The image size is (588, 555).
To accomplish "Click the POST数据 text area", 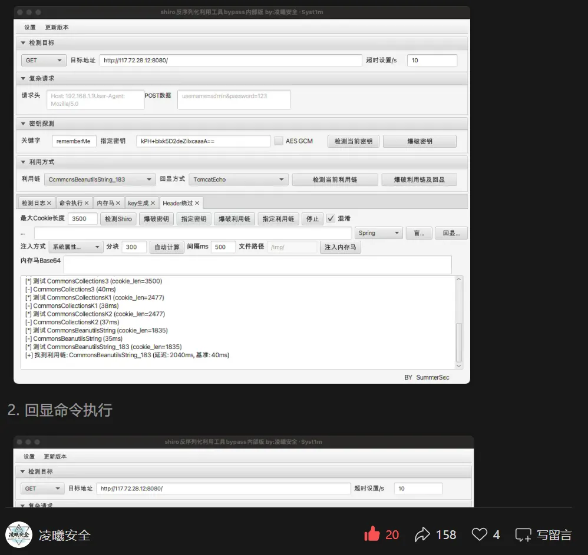I will click(234, 99).
